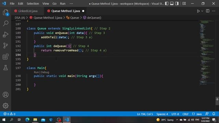Open Windows Start menu
The height and width of the screenshot is (123, 219).
4,120
